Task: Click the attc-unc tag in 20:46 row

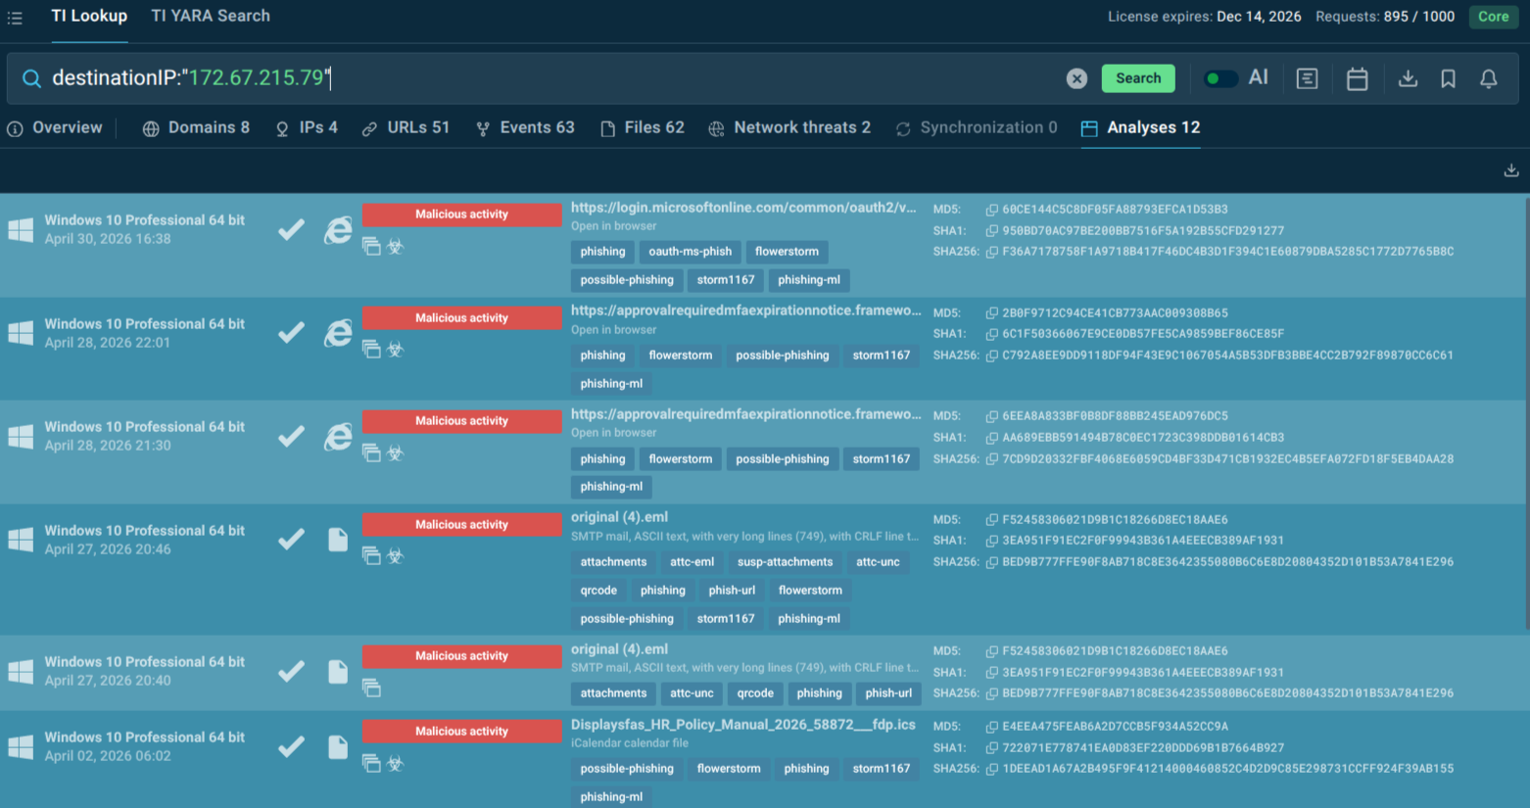Action: 878,562
